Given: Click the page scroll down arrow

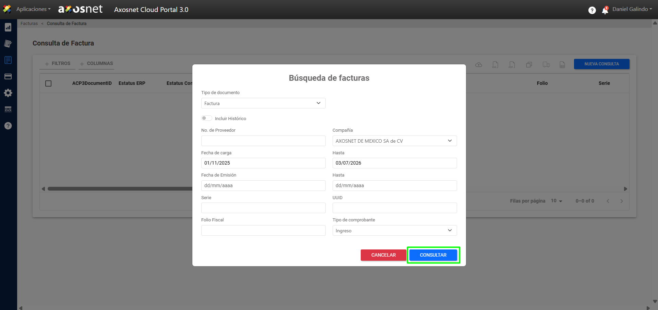Looking at the screenshot, I should [x=655, y=302].
